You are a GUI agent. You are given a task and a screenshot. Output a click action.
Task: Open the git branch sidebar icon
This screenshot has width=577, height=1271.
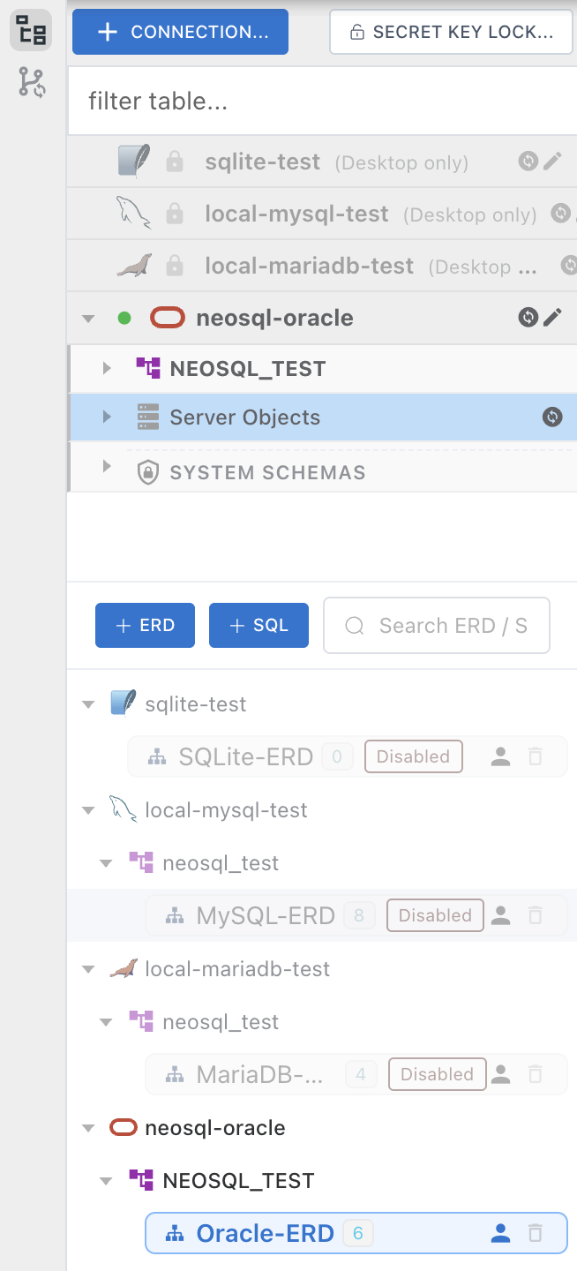pyautogui.click(x=33, y=83)
